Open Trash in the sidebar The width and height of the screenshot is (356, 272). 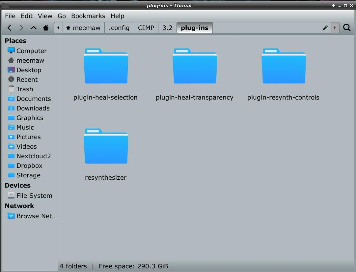tap(30, 89)
